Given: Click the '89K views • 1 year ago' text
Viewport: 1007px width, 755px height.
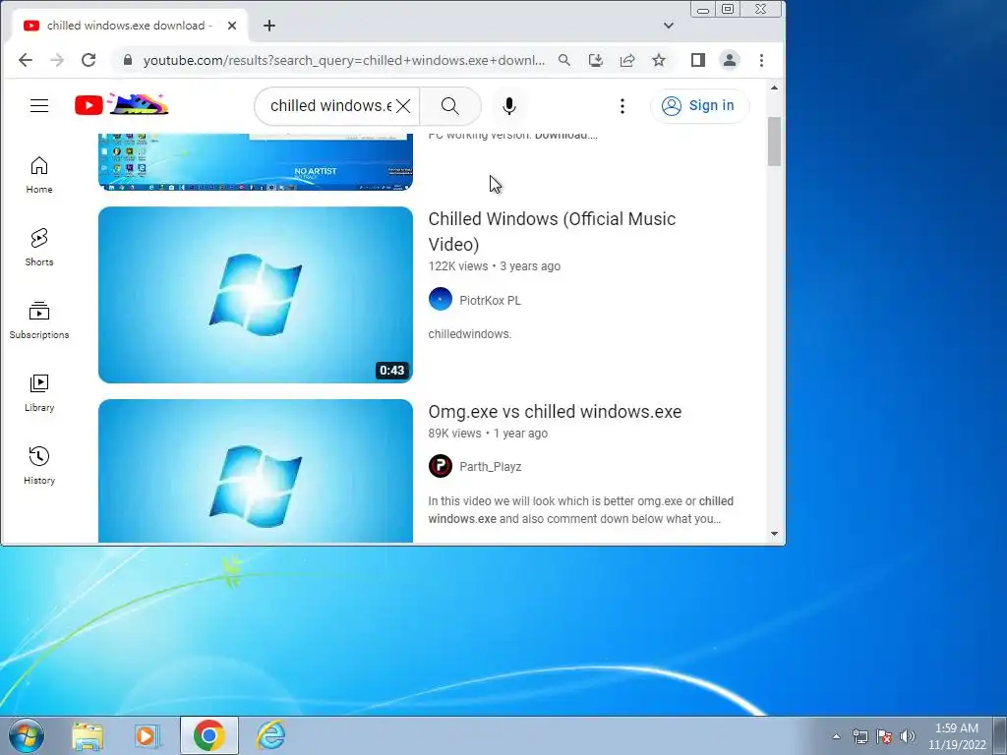Looking at the screenshot, I should pyautogui.click(x=488, y=434).
